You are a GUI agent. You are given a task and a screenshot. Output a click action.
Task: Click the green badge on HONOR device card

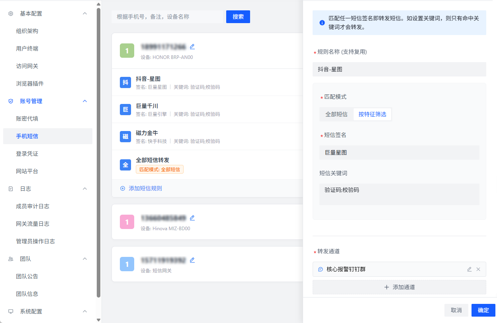[x=127, y=51]
